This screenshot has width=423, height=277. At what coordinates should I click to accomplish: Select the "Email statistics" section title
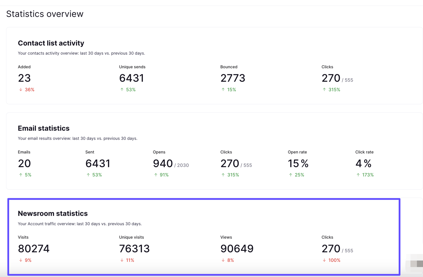[44, 128]
